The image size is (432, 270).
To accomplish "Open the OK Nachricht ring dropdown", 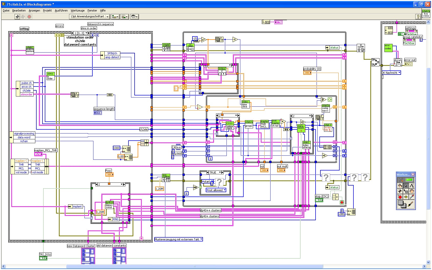I will [x=391, y=73].
